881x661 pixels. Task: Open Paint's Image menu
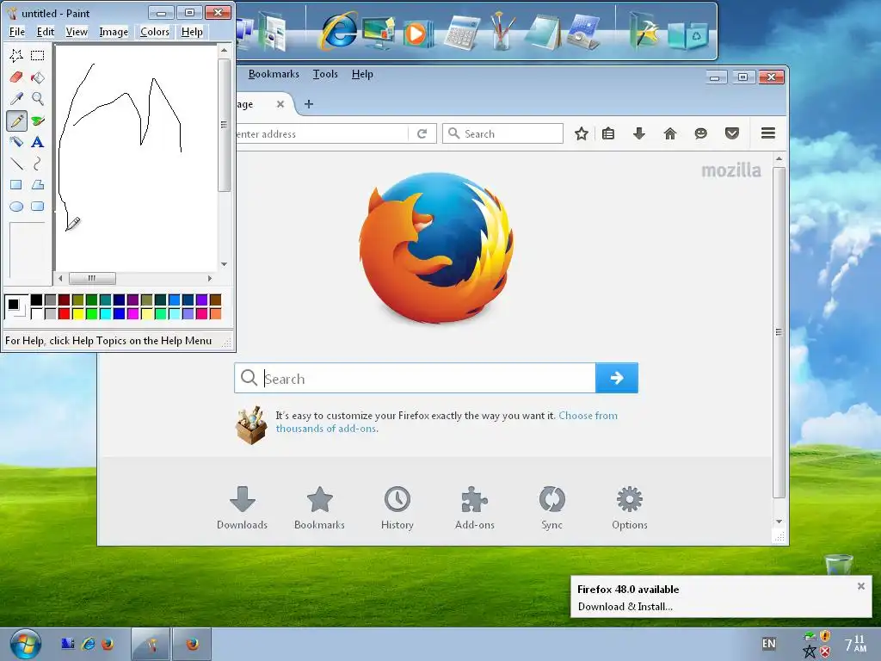click(114, 32)
